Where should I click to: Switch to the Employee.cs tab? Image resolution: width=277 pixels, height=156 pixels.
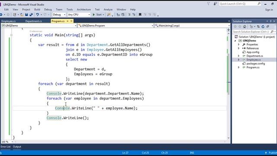[9, 21]
